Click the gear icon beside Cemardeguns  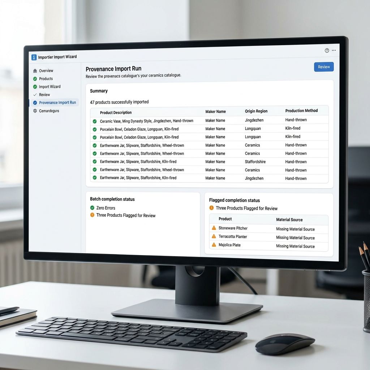point(35,111)
